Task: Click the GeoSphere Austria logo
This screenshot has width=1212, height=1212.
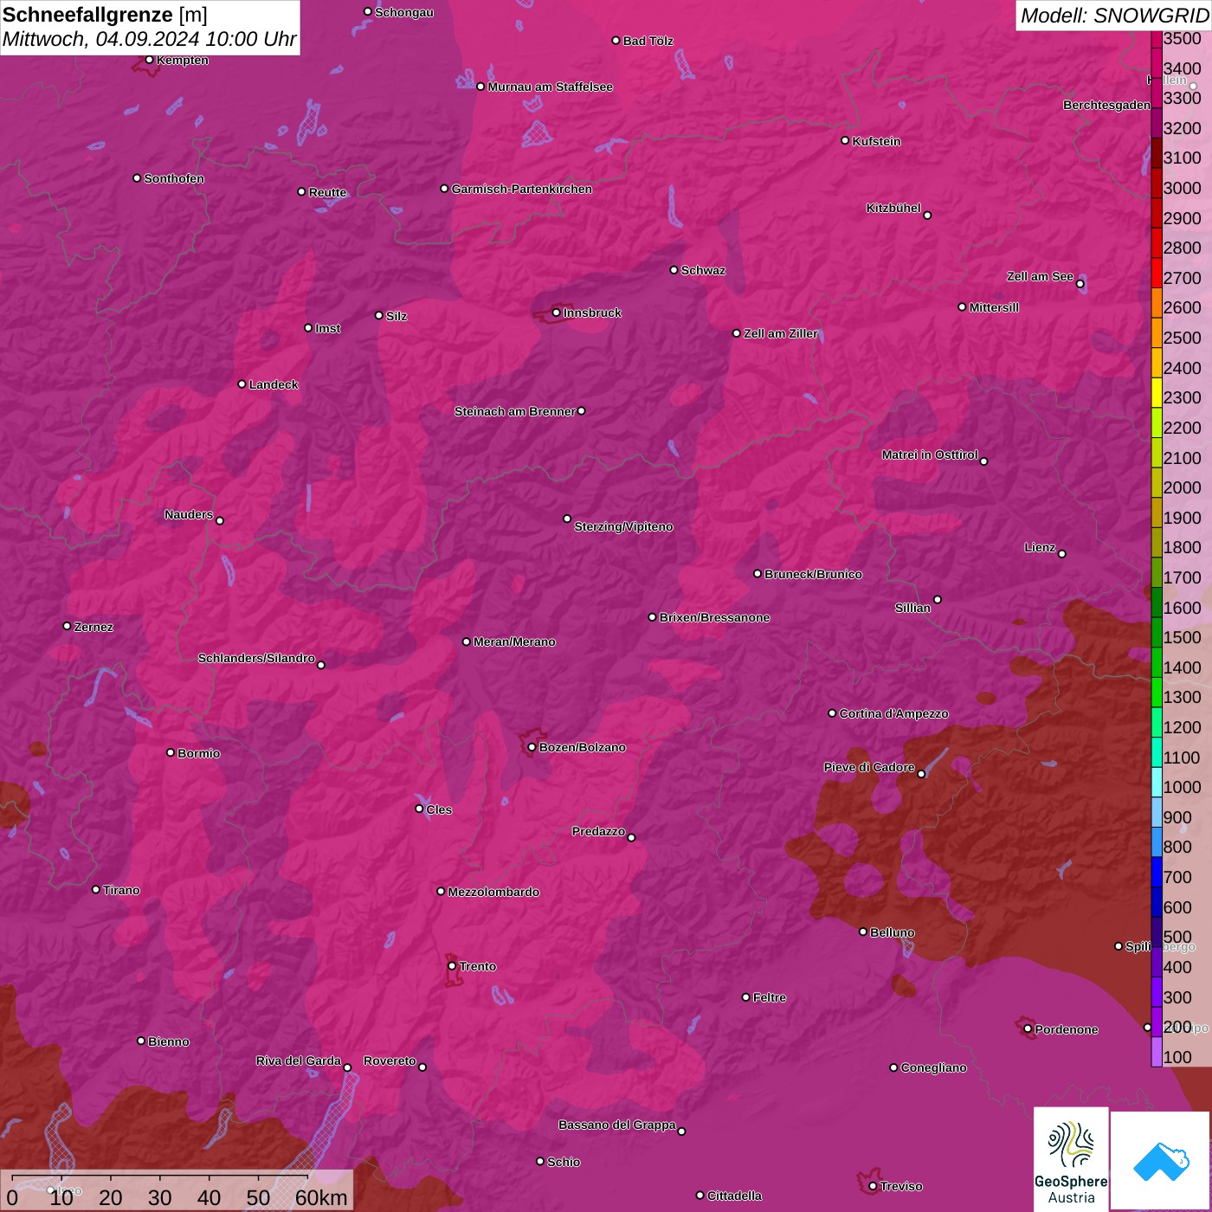Action: pos(1071,1158)
